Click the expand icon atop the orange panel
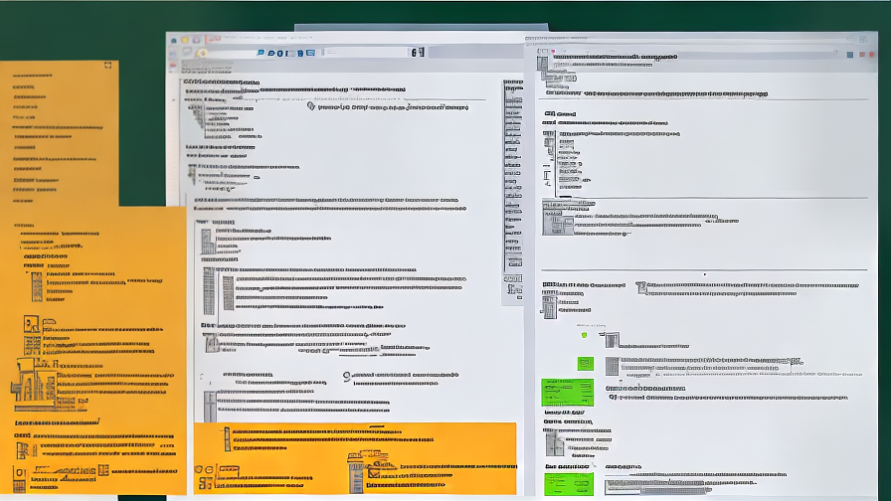Viewport: 891px width, 501px height. (108, 66)
